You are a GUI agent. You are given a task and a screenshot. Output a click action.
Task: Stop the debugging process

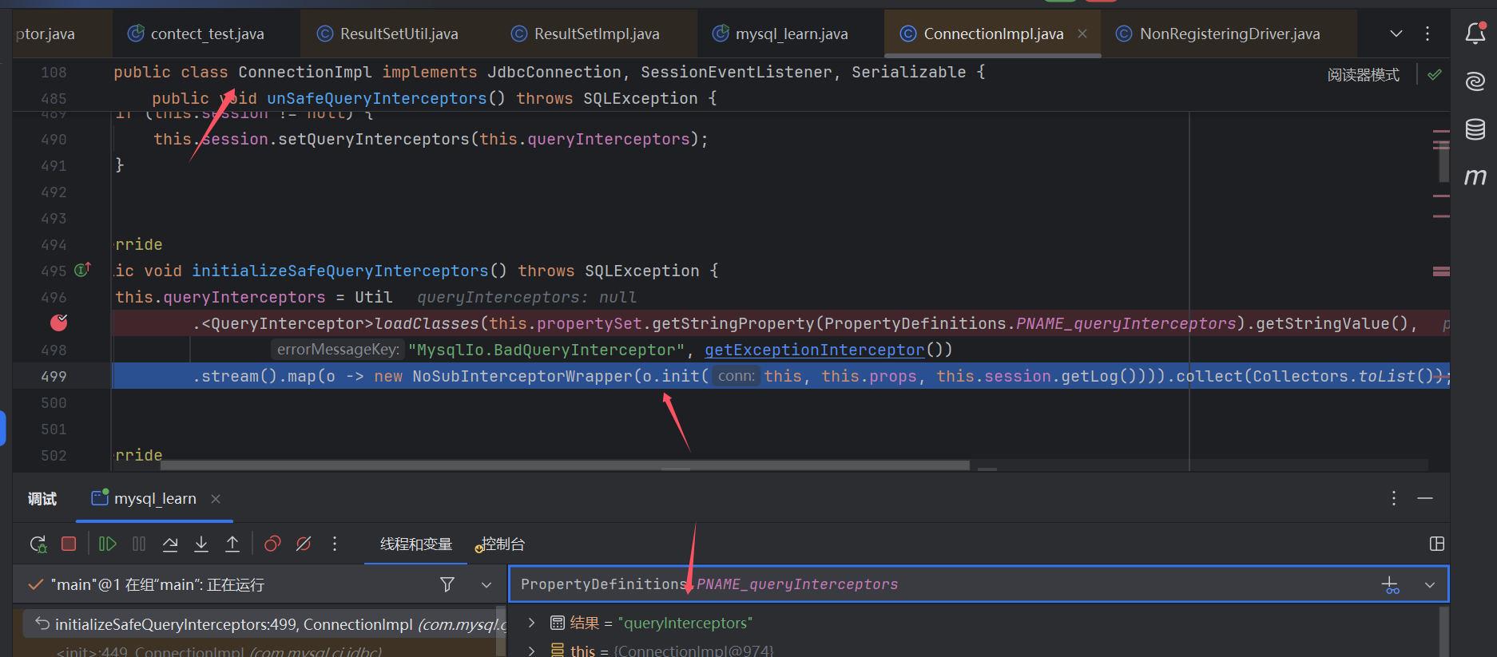tap(69, 544)
